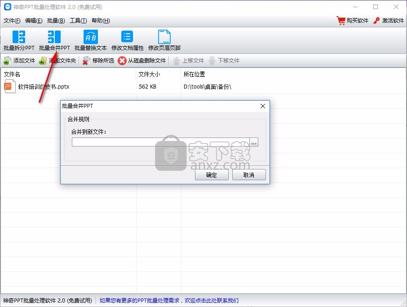Open Modify Document Properties (修改文档属性) tool
The height and width of the screenshot is (307, 407).
pyautogui.click(x=127, y=40)
